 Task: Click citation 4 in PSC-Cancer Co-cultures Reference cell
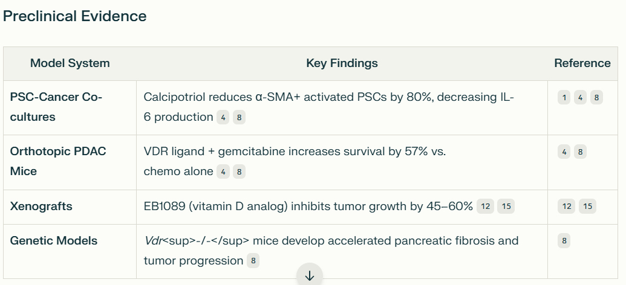click(580, 97)
